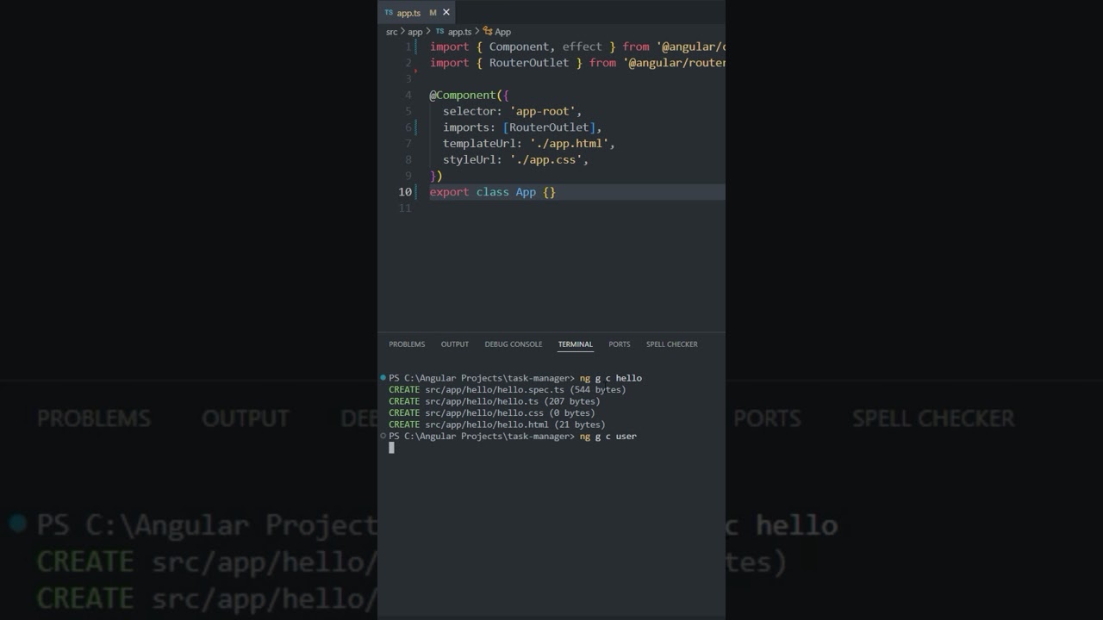Click the 'src' breadcrumb segment
The height and width of the screenshot is (620, 1103).
coord(391,32)
